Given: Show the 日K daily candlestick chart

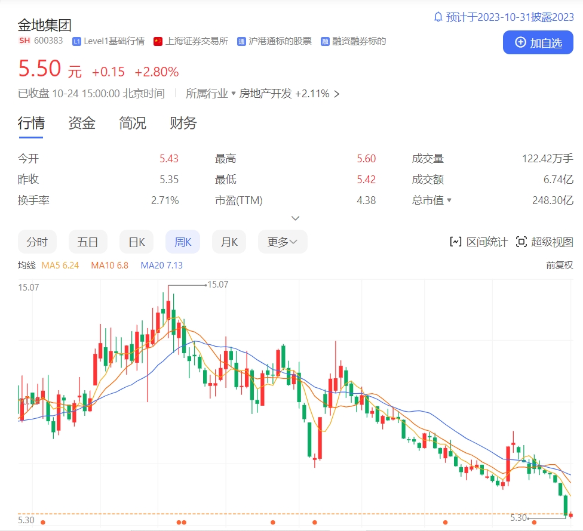Looking at the screenshot, I should [136, 242].
